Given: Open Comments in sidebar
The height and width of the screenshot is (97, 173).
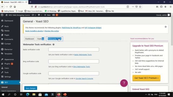Looking at the screenshot, I should coord(9,39).
